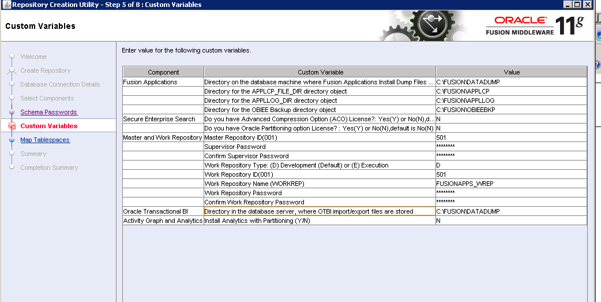Edit the DATADUMP install directory value
This screenshot has width=601, height=302.
pos(510,82)
